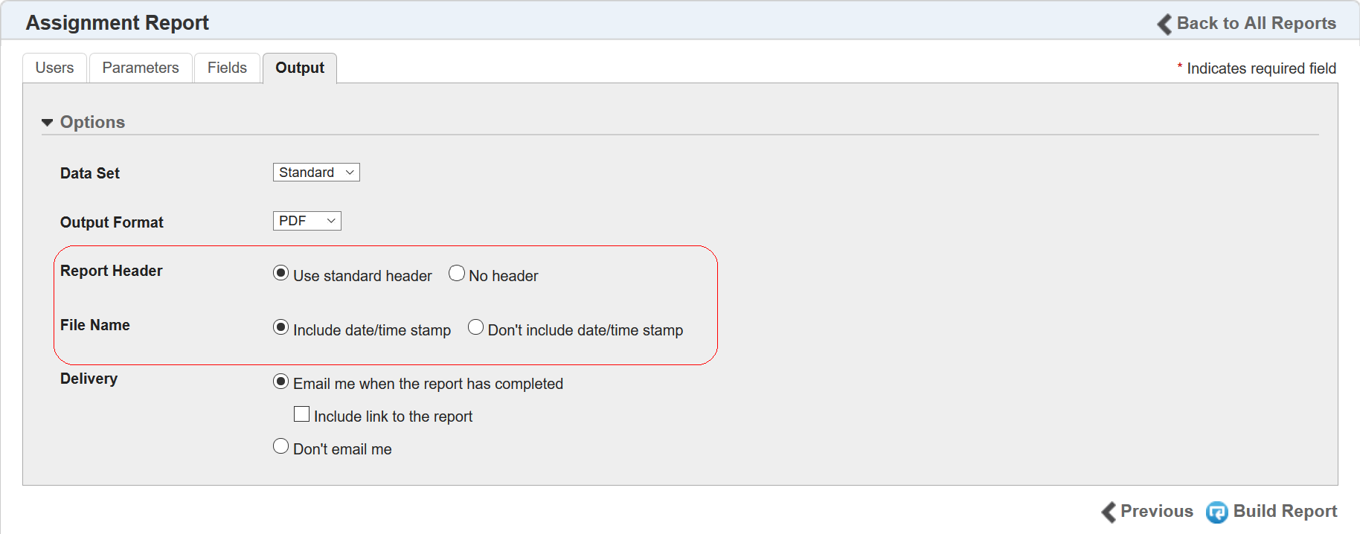Viewport: 1360px width, 534px height.
Task: Click the Back to All Reports text
Action: click(1256, 23)
